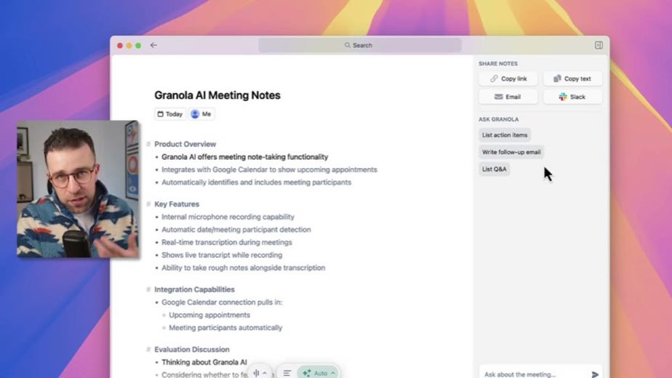
Task: Click 'Granola AI offers meeting note-taking functionality'
Action: (x=244, y=157)
